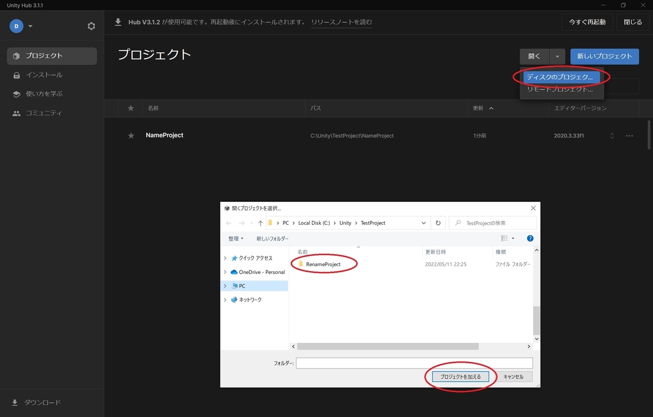Open the ダウンロード panel
Image resolution: width=653 pixels, height=417 pixels.
pyautogui.click(x=36, y=402)
